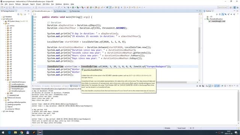Open Chrome from the taskbar
The image size is (240, 135).
[x=22, y=132]
